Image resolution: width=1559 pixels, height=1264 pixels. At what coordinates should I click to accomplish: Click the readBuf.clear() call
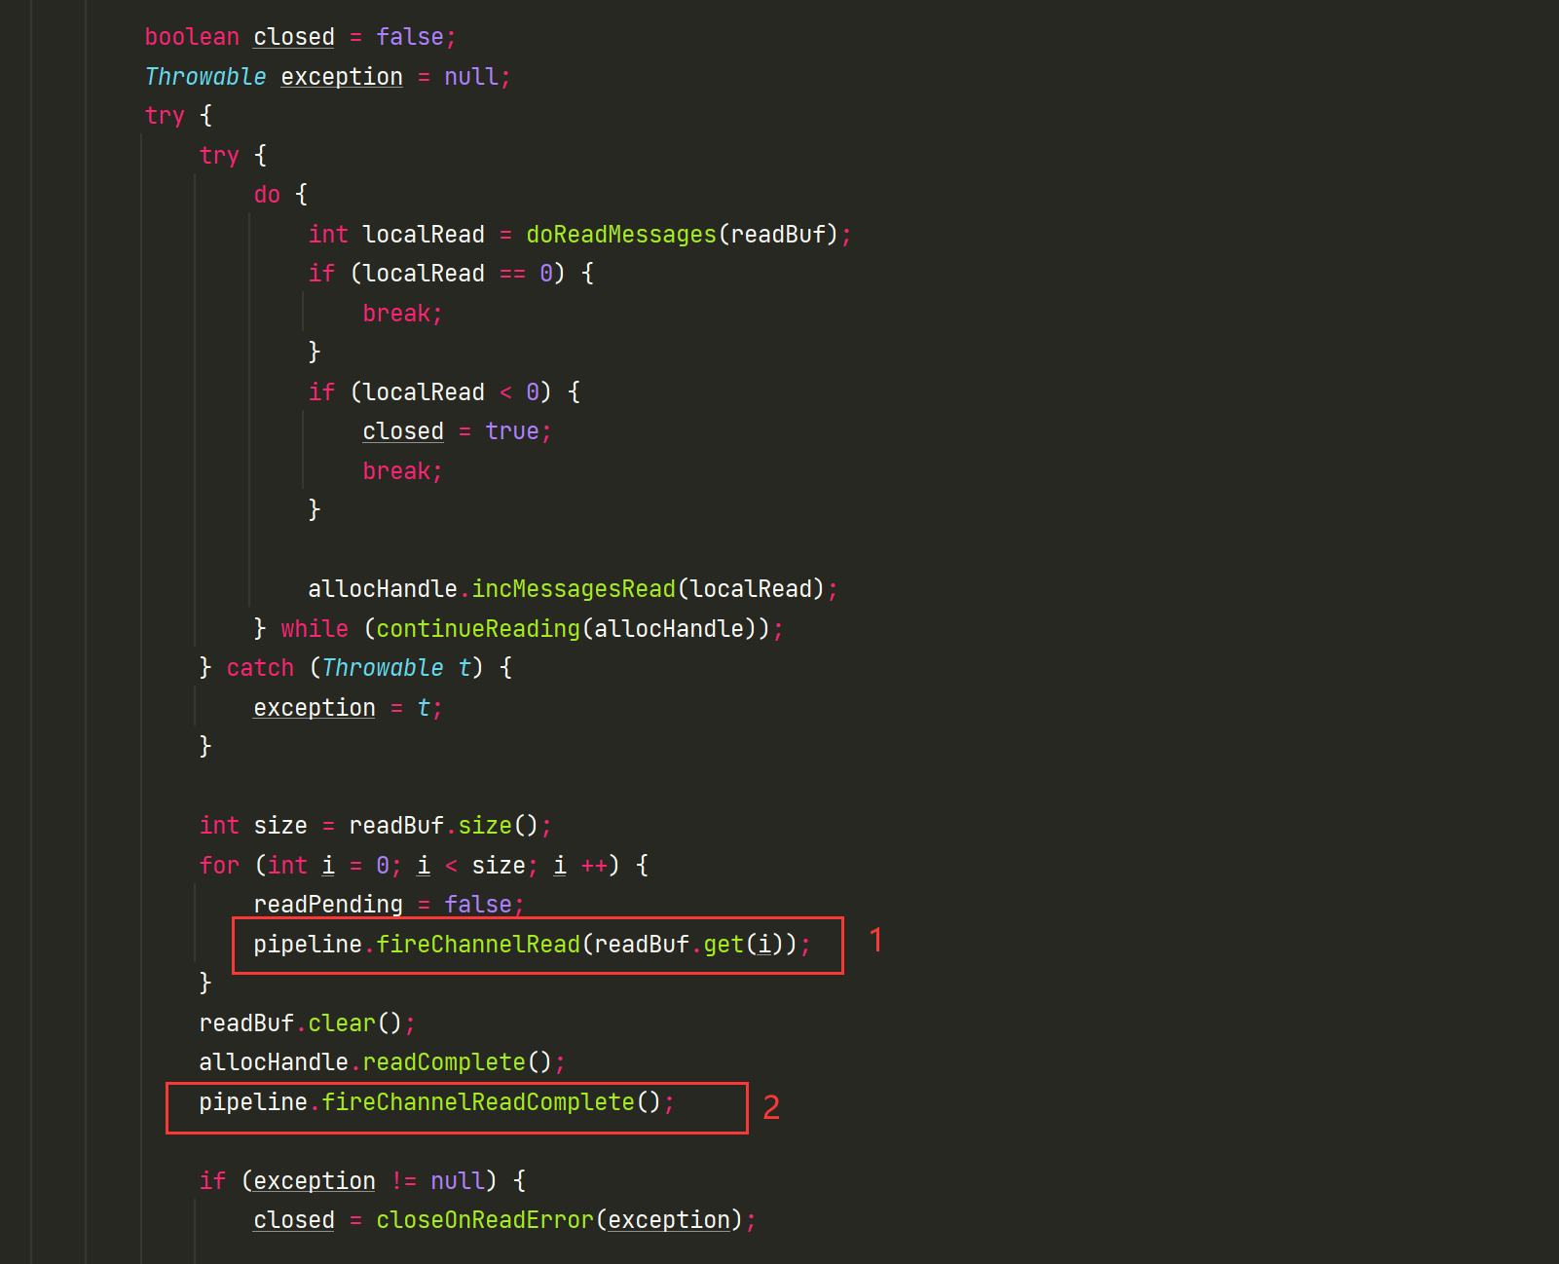pos(308,1023)
